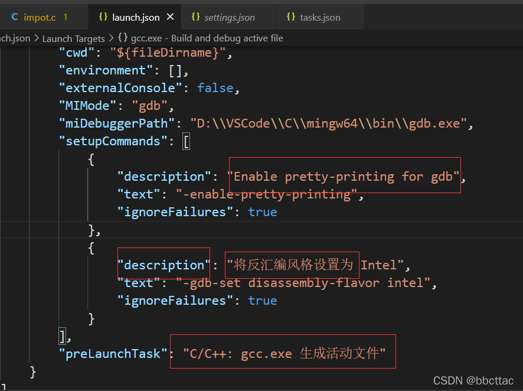
Task: Click the "gdb" value
Action: (149, 106)
